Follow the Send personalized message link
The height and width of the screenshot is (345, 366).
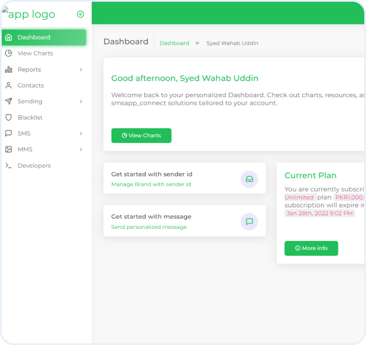pos(149,227)
